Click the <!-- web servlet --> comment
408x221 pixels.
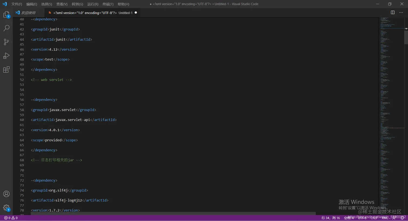tap(51, 80)
